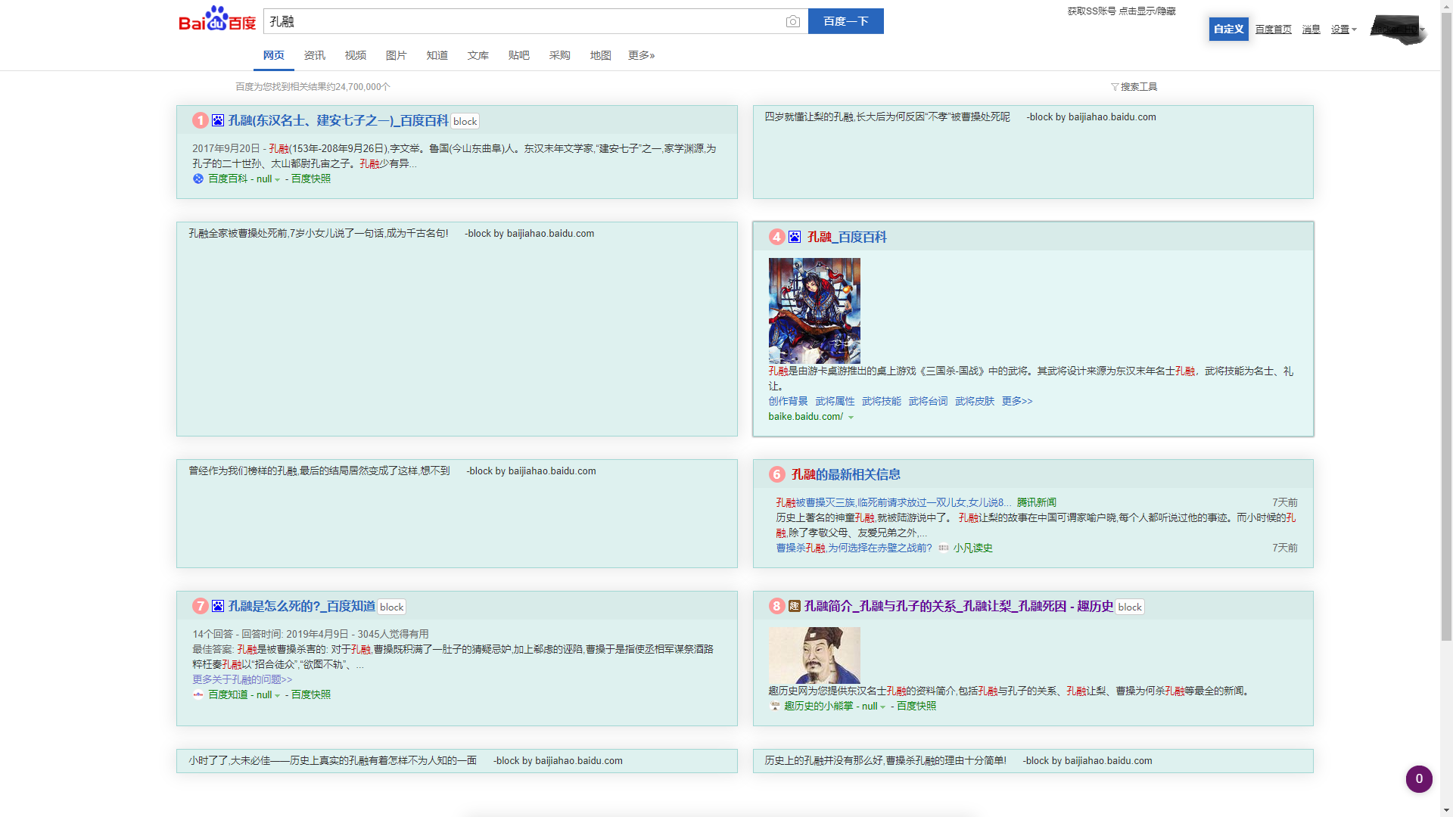The image size is (1453, 817).
Task: Open the 采购 tab
Action: point(559,55)
